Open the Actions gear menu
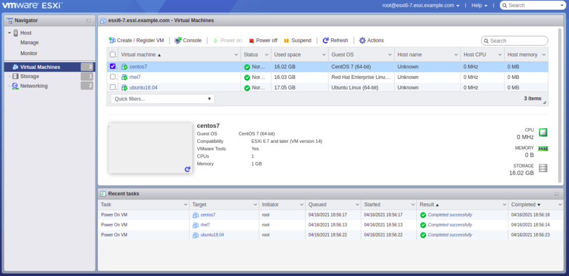Screen dimensions: 569x276 tap(371, 40)
